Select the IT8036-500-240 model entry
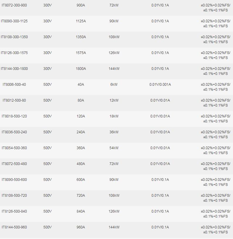The width and height of the screenshot is (233, 239). [14, 132]
